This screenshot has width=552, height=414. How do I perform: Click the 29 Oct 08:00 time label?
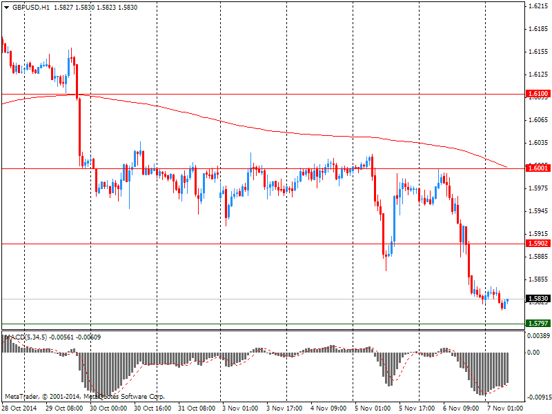(64, 408)
